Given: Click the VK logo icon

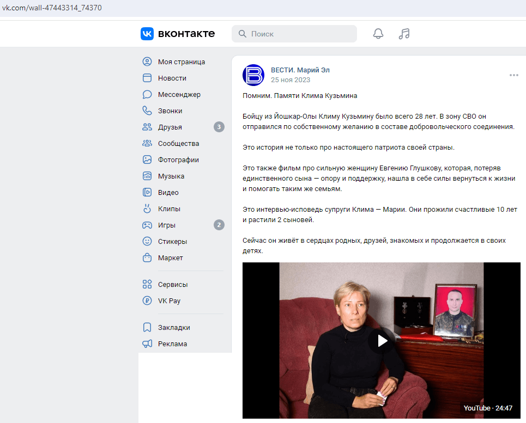Looking at the screenshot, I should click(x=147, y=34).
